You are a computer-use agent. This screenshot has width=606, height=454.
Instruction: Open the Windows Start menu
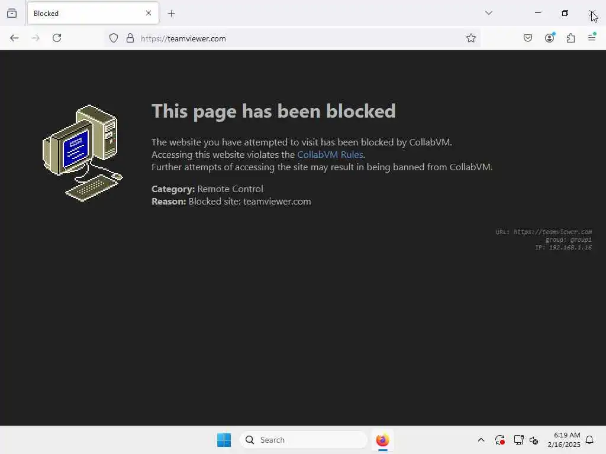click(x=224, y=440)
